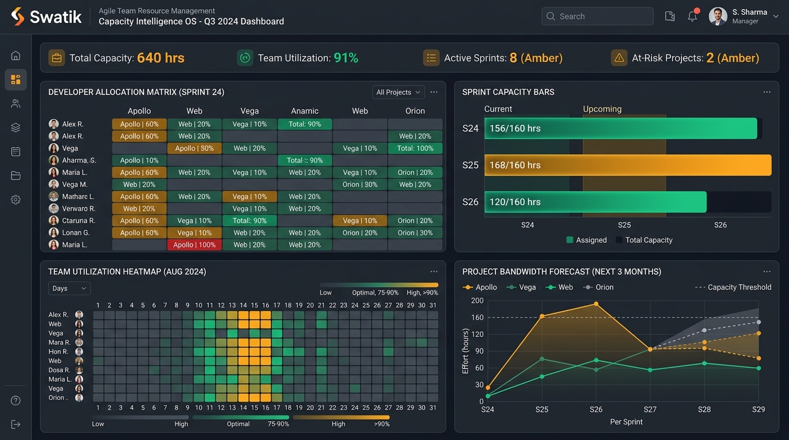Toggle Total Capacity legend in capacity bars
Viewport: 789px width, 440px height.
pyautogui.click(x=644, y=240)
